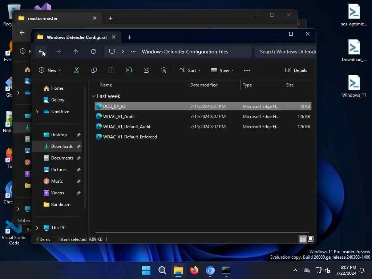Go back in the reactos-master window
372x279 pixels.
22,32
